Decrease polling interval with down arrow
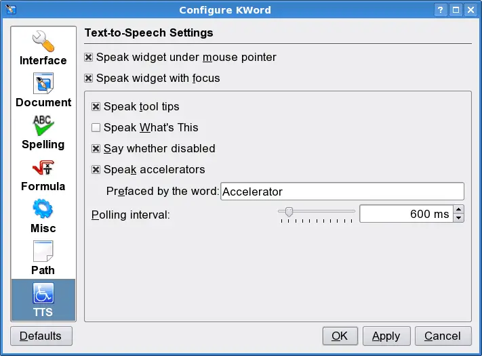Image resolution: width=482 pixels, height=356 pixels. coord(459,218)
